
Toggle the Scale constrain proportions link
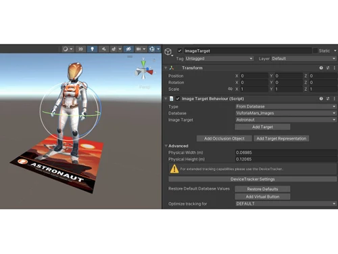(230, 89)
